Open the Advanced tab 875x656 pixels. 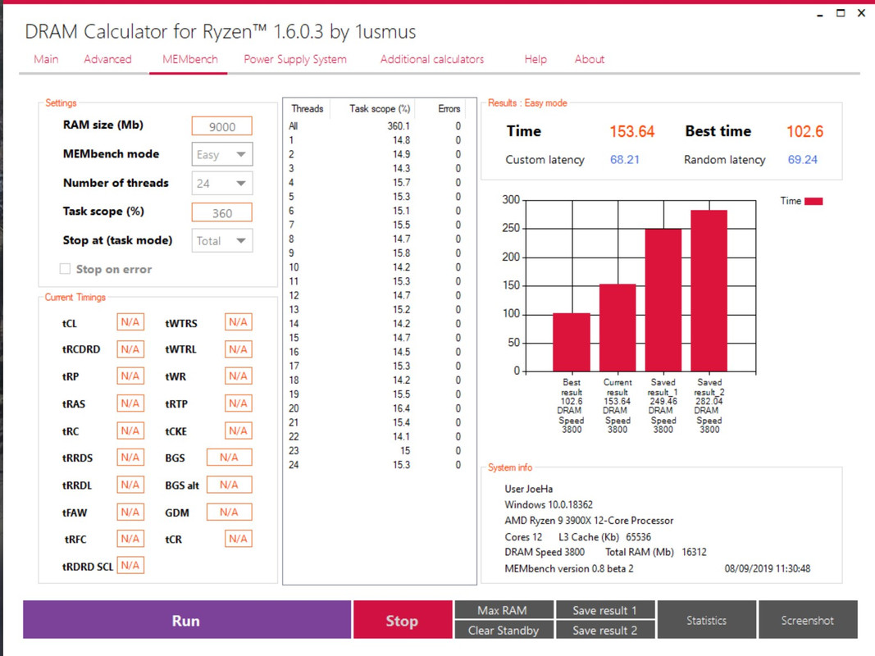tap(107, 59)
